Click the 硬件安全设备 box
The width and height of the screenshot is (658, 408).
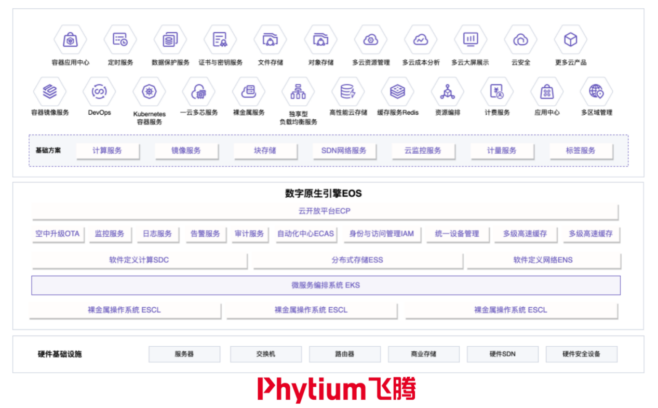(582, 354)
